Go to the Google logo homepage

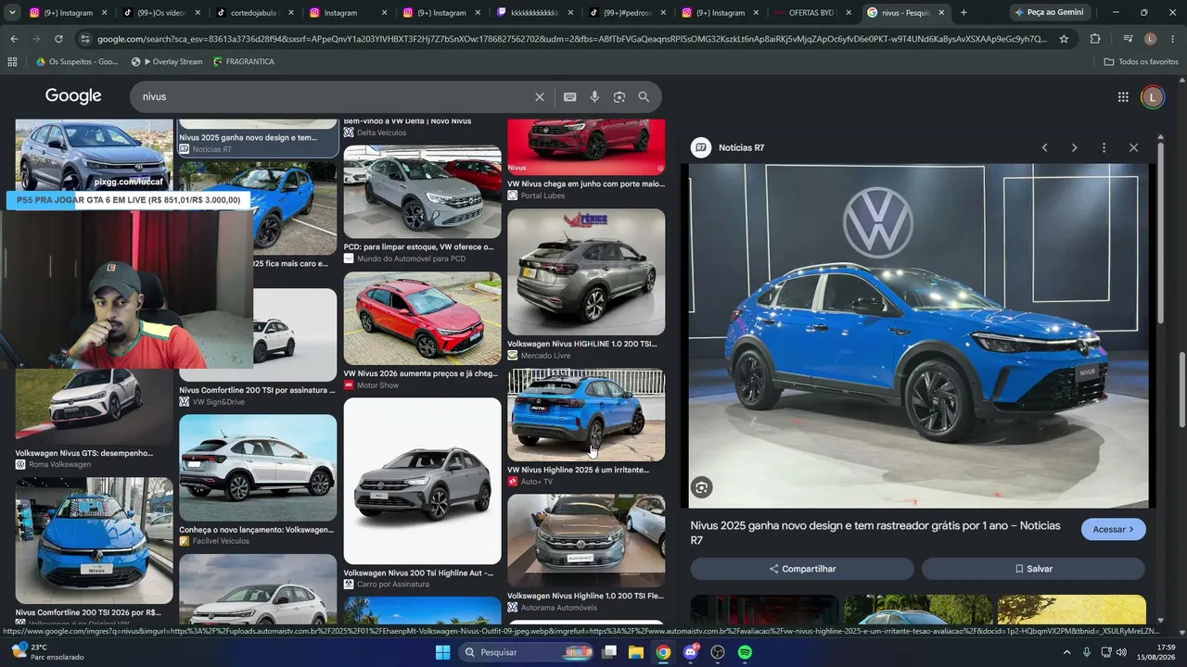tap(73, 96)
